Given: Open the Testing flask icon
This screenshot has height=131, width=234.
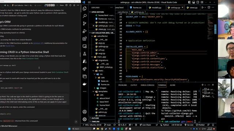Looking at the screenshot, I should click(x=84, y=54).
